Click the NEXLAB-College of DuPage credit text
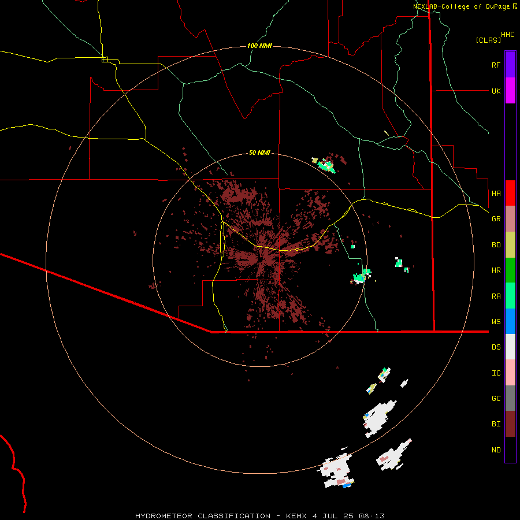The width and height of the screenshot is (520, 520). point(463,6)
